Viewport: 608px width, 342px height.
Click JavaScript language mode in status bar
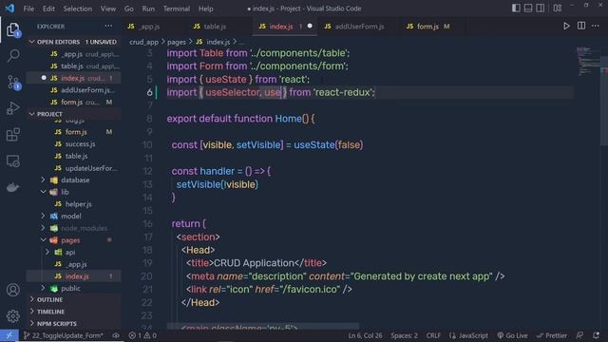tap(468, 335)
